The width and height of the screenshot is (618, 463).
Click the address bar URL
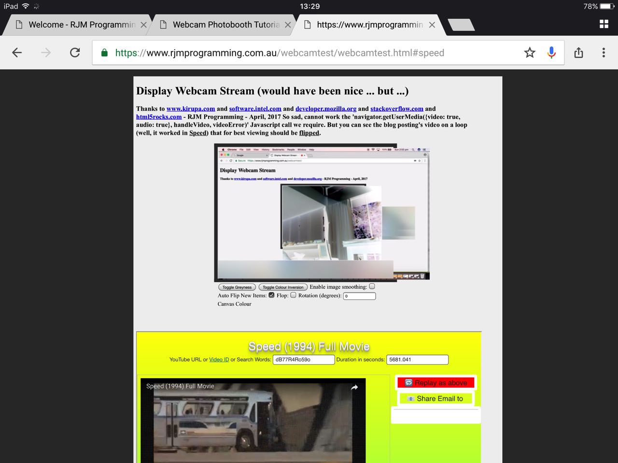coord(280,53)
